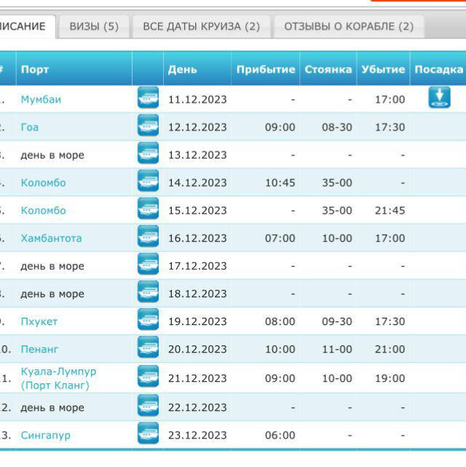The height and width of the screenshot is (467, 466).
Task: Follow the Хамбантота port link
Action: 51,238
